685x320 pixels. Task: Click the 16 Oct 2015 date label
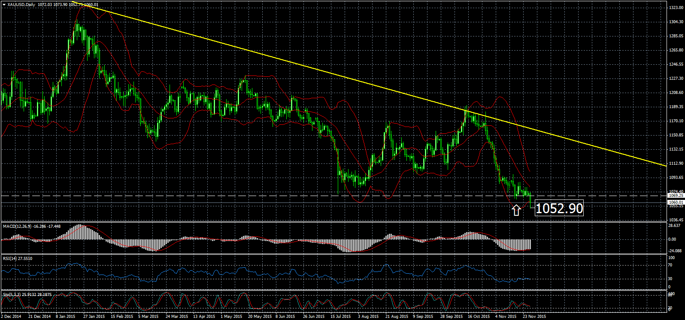[x=479, y=317]
